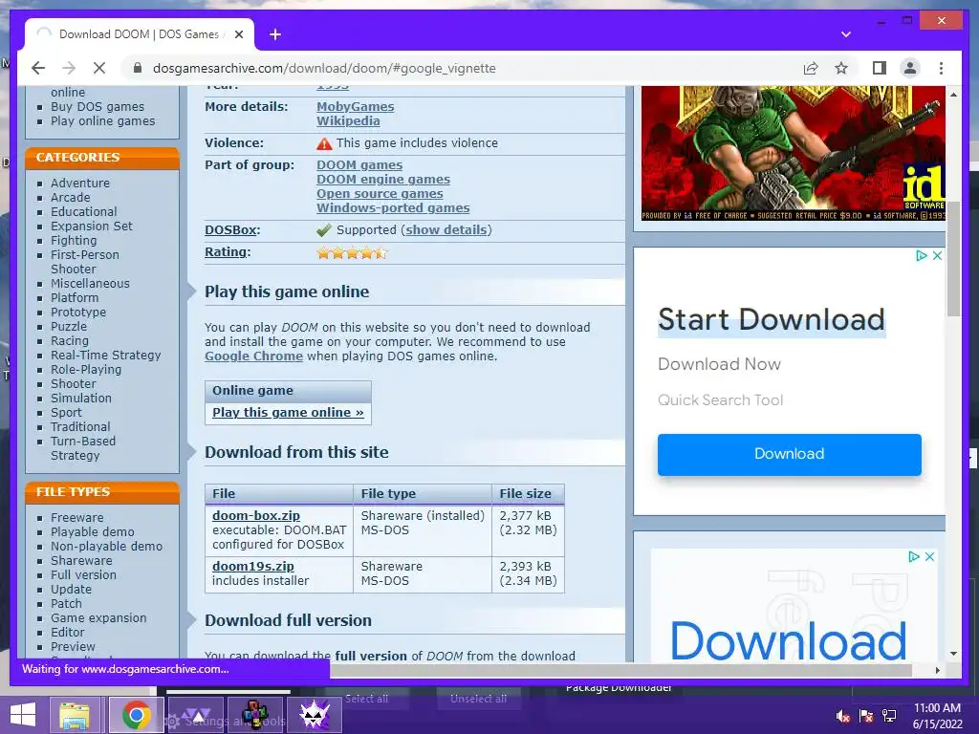Image resolution: width=979 pixels, height=734 pixels.
Task: Click AdChoices icon on Start Download ad
Action: pyautogui.click(x=921, y=255)
